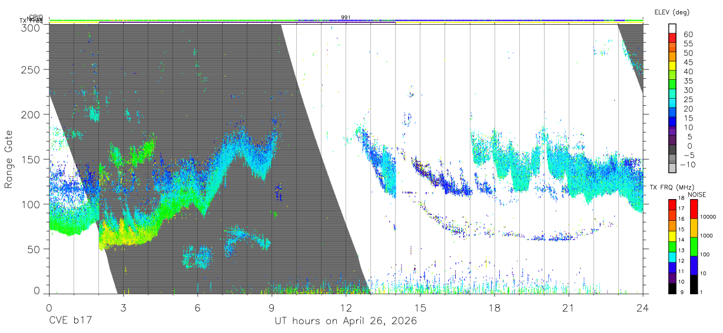Viewport: 723px width, 333px height.
Task: Click the '991' CPID value at top
Action: tap(346, 17)
